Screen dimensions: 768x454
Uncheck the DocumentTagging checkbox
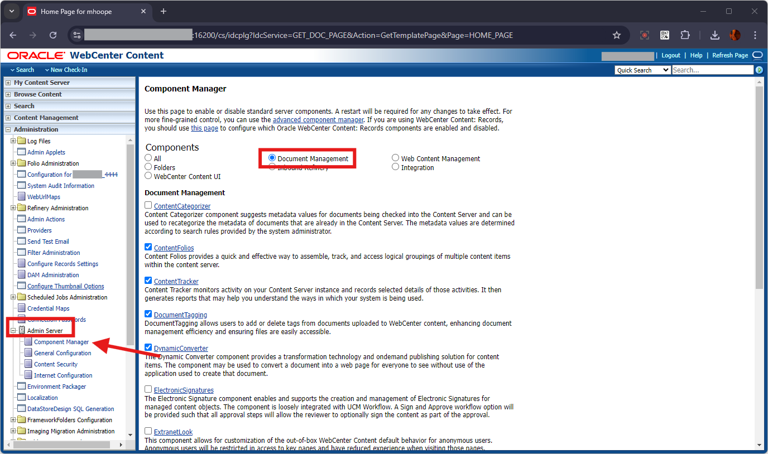tap(148, 314)
